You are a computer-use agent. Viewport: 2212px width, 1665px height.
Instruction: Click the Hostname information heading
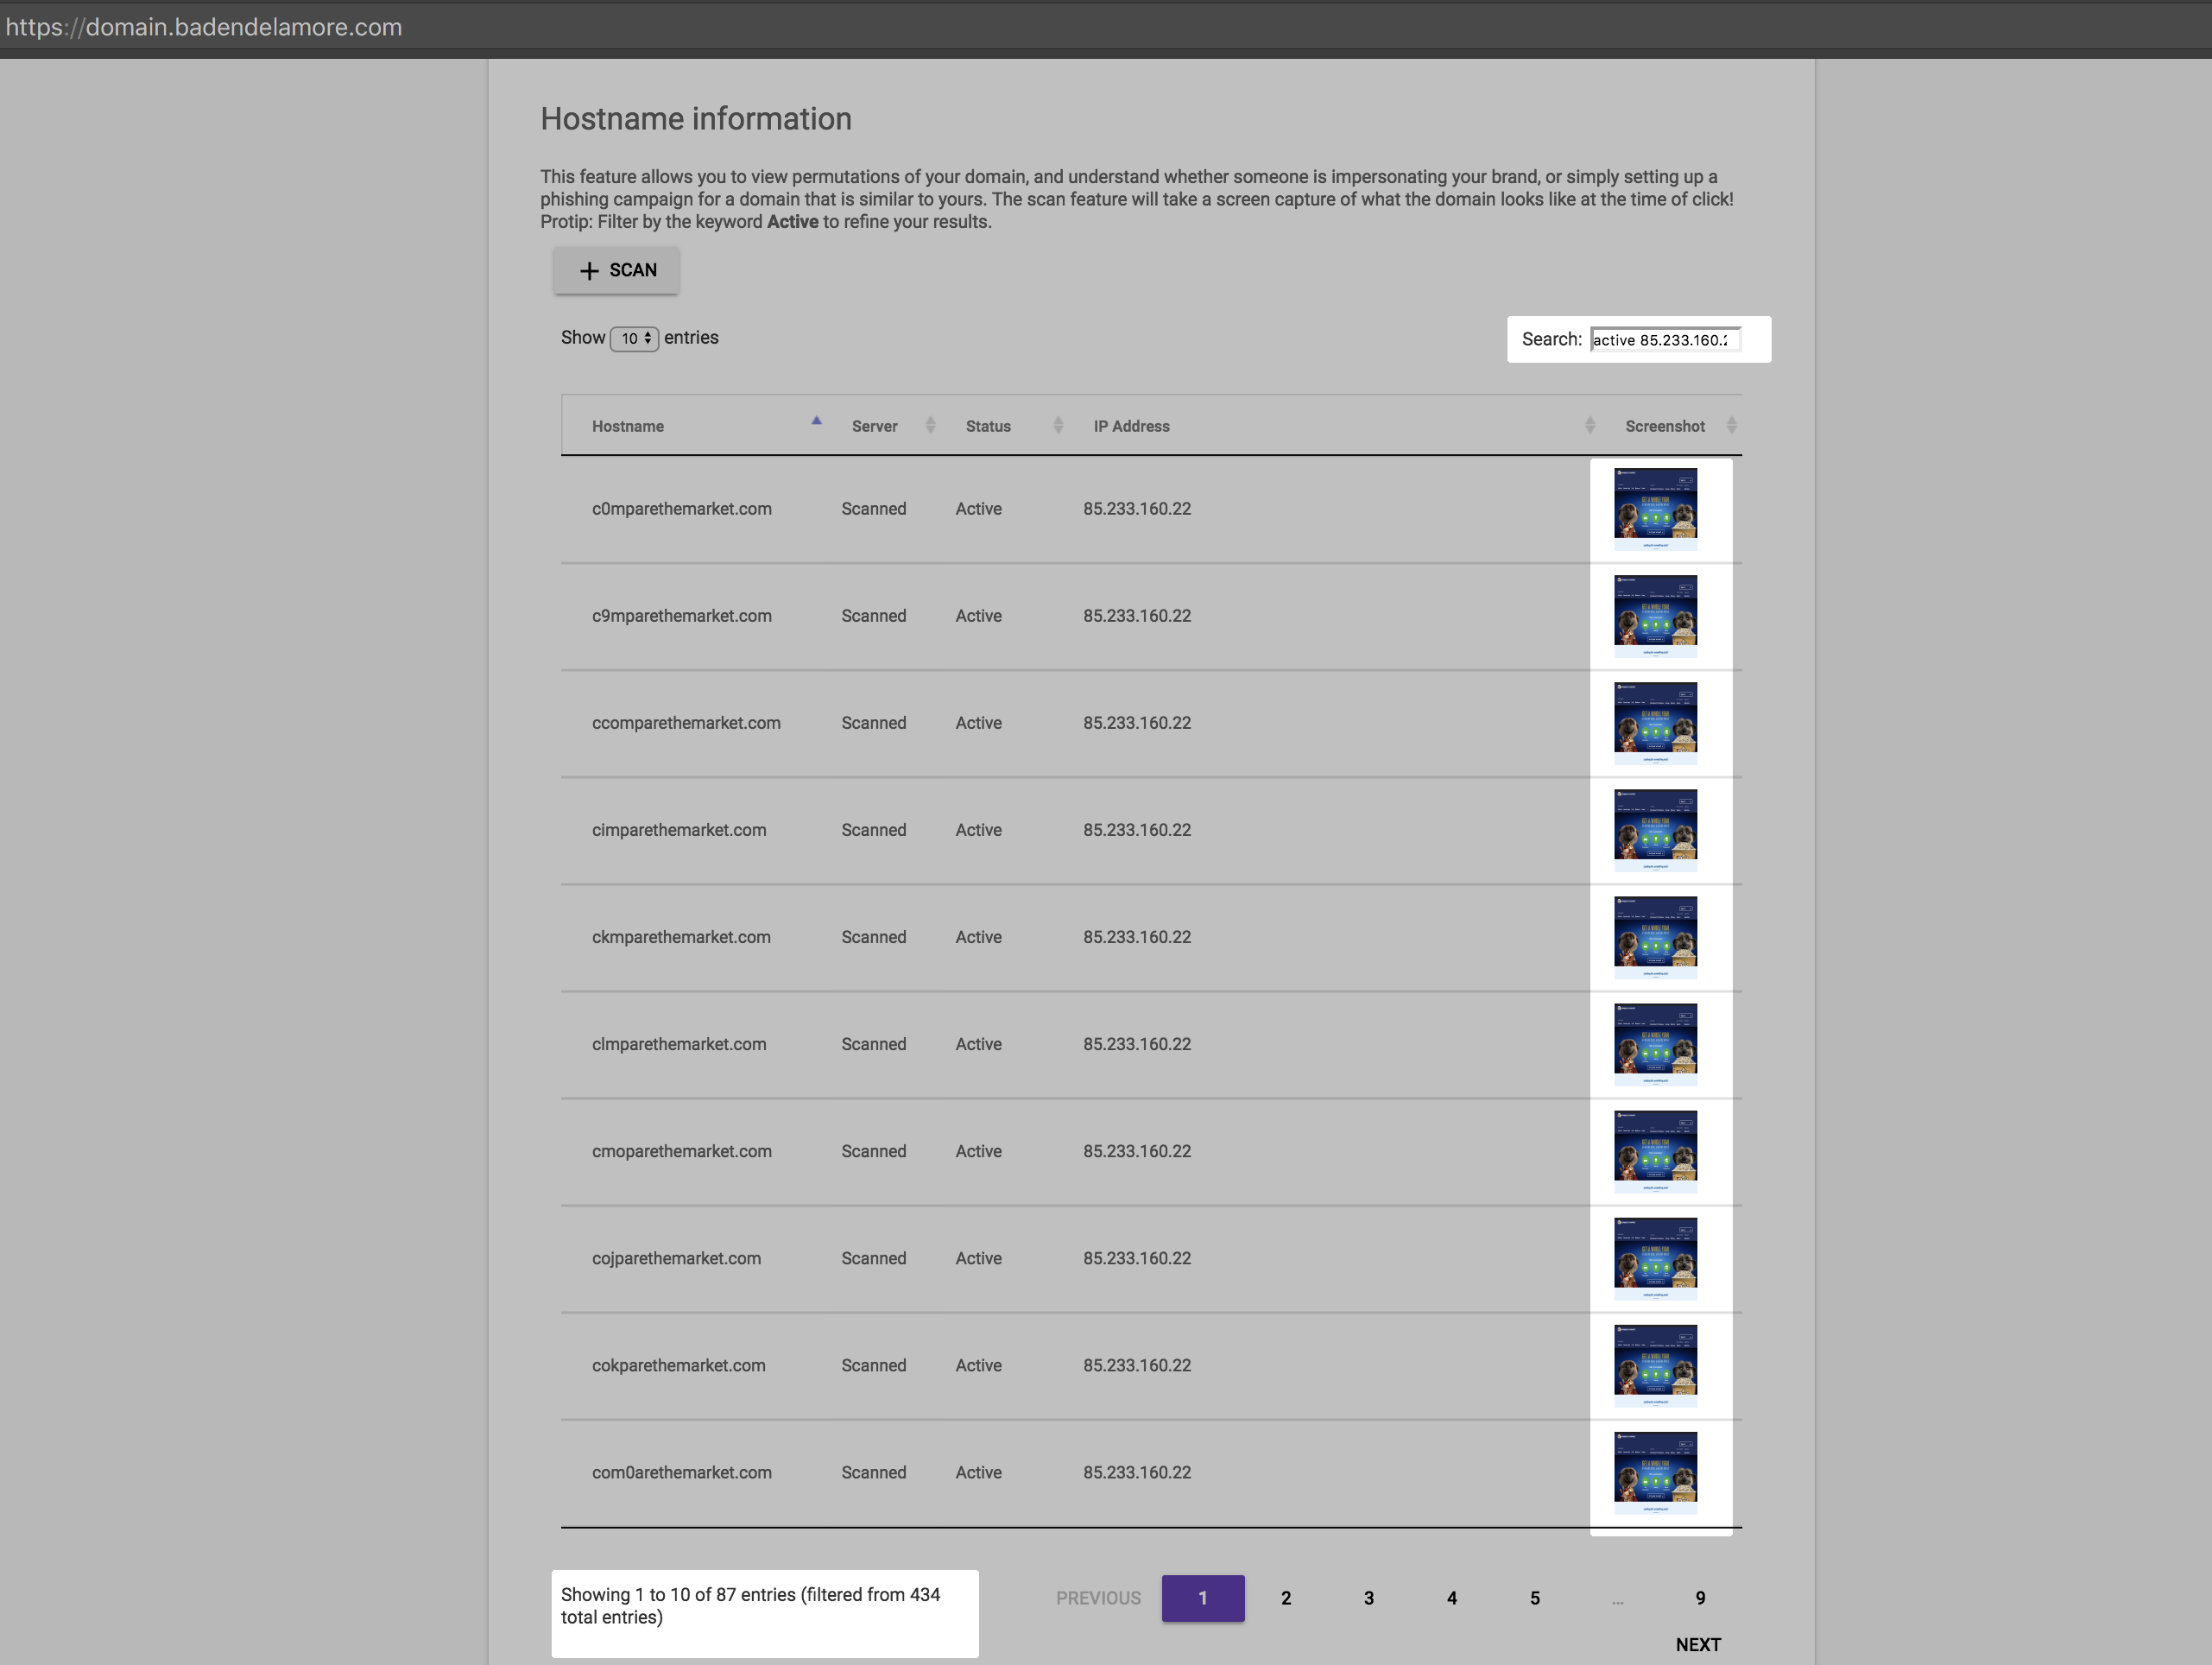(696, 119)
